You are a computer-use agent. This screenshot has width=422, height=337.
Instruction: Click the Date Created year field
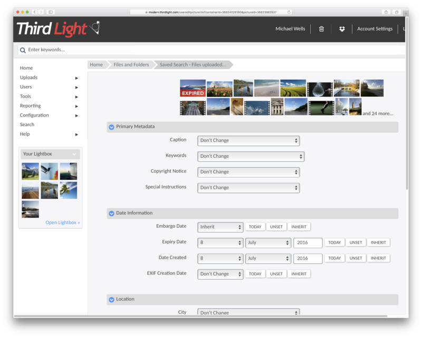point(308,258)
